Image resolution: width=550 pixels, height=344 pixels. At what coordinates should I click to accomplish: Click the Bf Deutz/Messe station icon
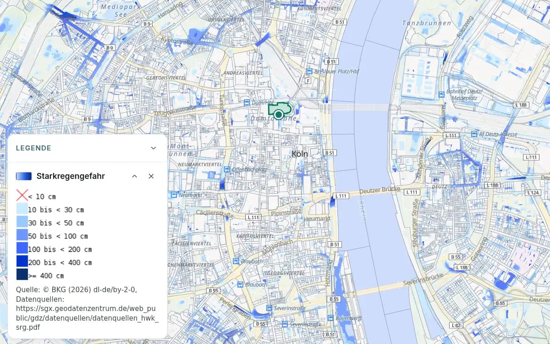tap(474, 134)
